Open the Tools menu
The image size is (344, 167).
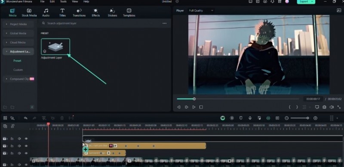point(63,2)
